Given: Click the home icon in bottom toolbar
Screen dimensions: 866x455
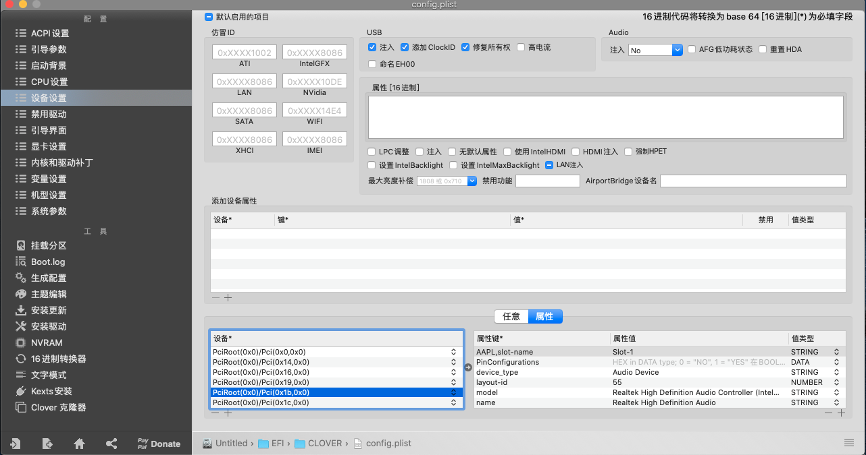Looking at the screenshot, I should 79,444.
